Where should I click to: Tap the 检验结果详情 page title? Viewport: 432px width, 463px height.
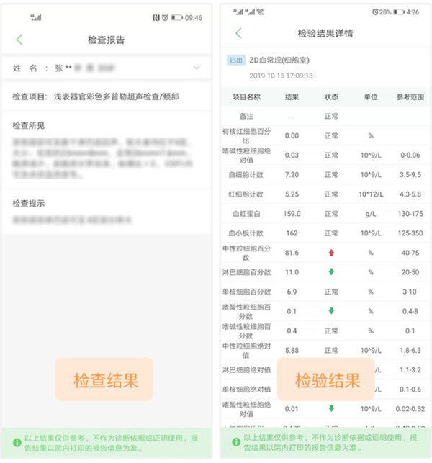pyautogui.click(x=325, y=33)
